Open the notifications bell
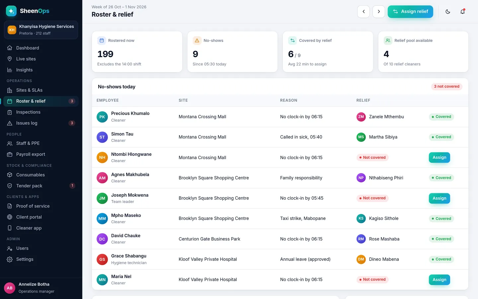Image resolution: width=478 pixels, height=299 pixels. (x=462, y=12)
